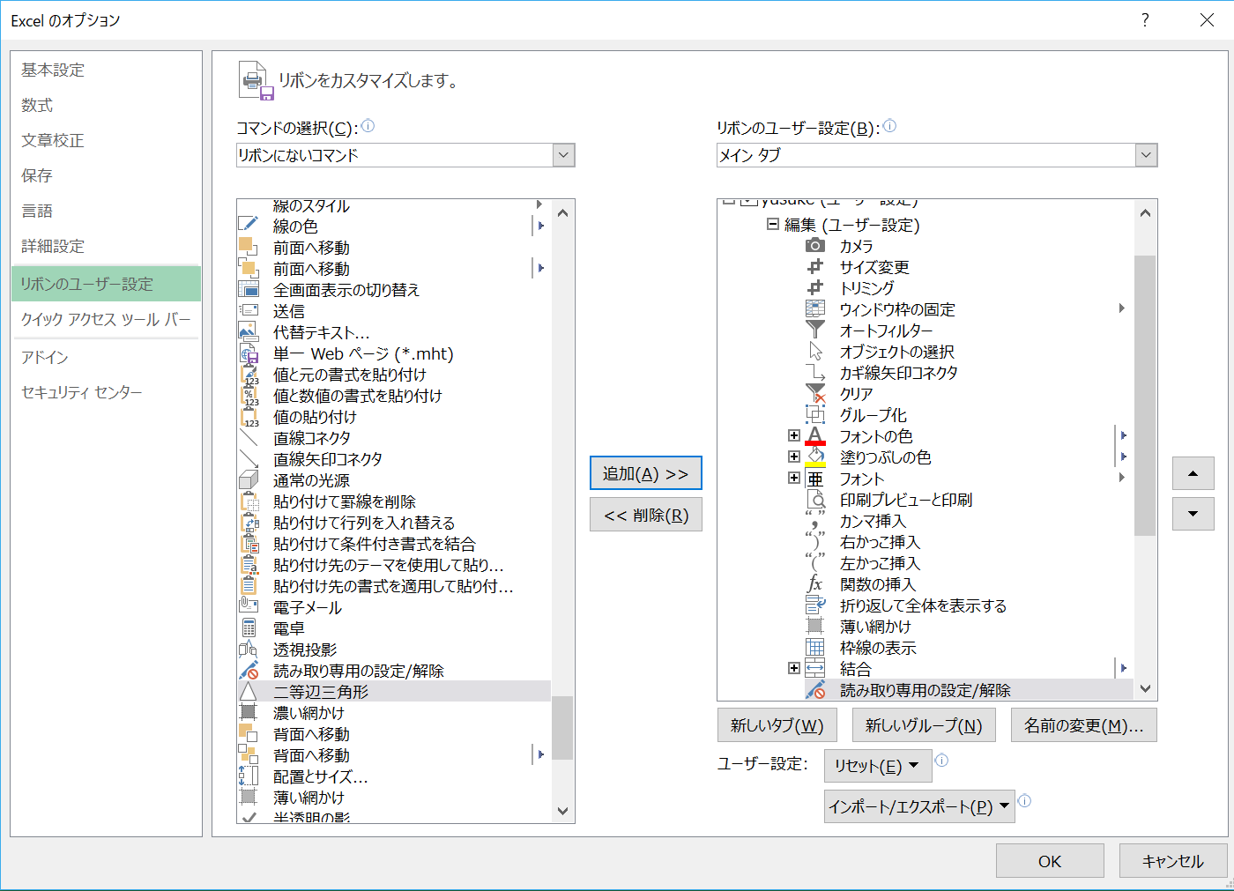This screenshot has width=1234, height=891.
Task: Click the left command list scrollbar thumb
Action: coord(562,728)
